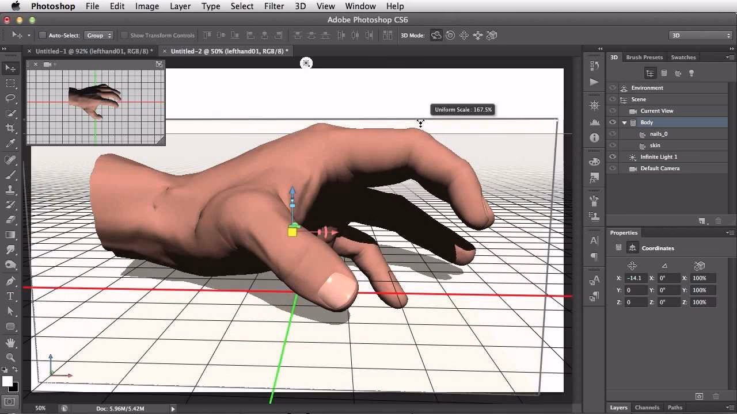Collapse the Body entry in the 3D panel
The image size is (737, 414).
pos(624,122)
